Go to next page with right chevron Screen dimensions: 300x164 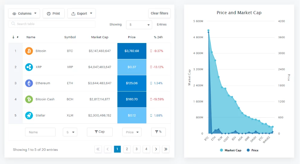[x=156, y=149]
